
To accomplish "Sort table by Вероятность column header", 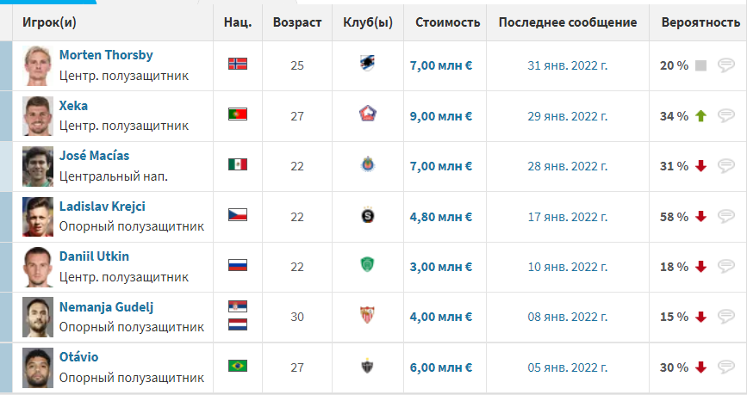I will coord(700,22).
